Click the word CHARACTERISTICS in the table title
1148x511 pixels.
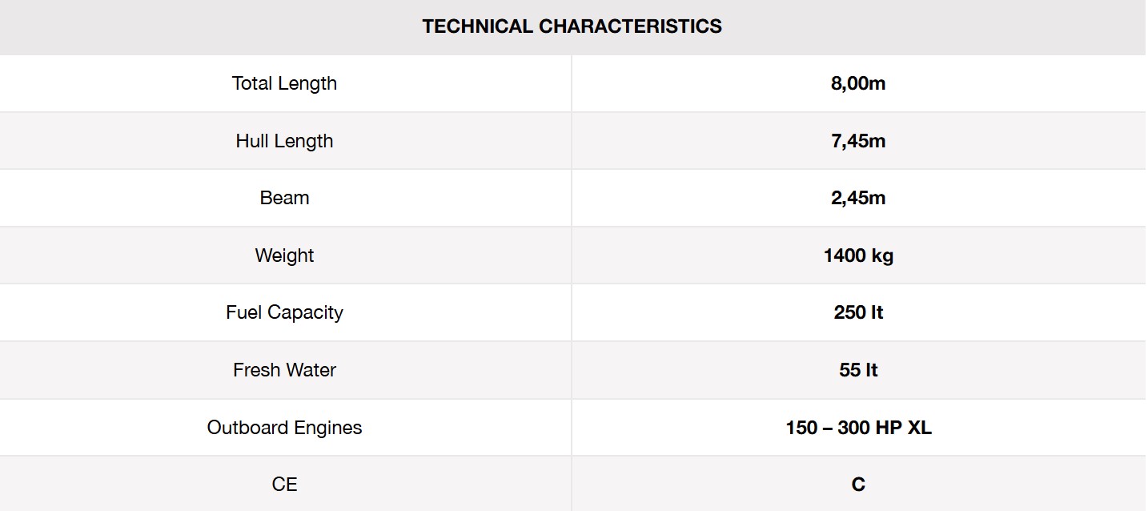[630, 26]
